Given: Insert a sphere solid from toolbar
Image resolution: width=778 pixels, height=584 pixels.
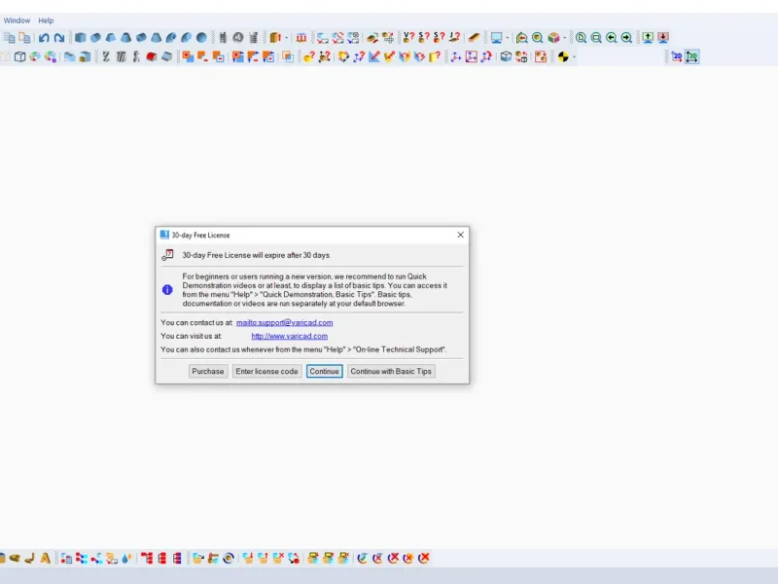Looking at the screenshot, I should tap(201, 38).
